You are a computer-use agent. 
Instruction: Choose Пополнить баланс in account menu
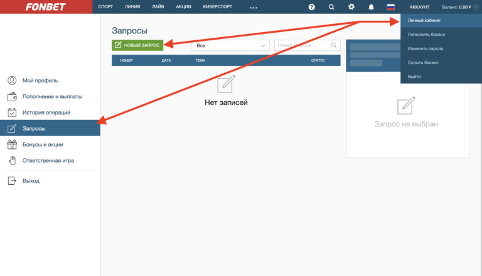(x=441, y=35)
